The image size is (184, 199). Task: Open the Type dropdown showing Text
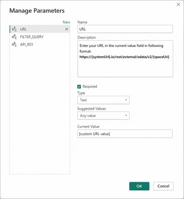click(104, 100)
